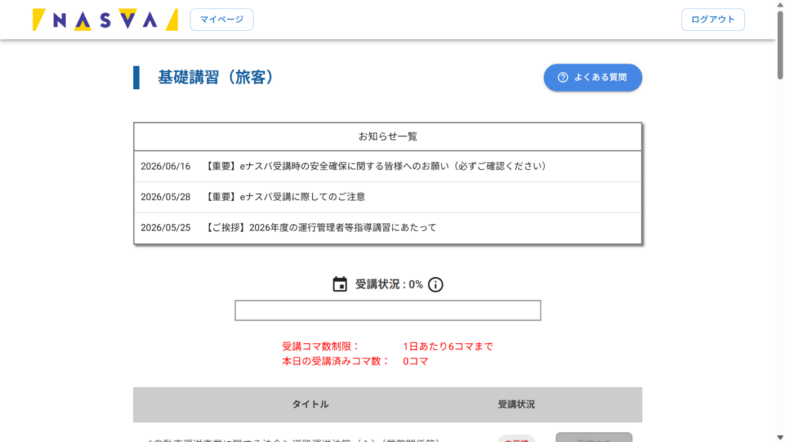Open マイページ from the header
The width and height of the screenshot is (785, 442).
(x=222, y=19)
